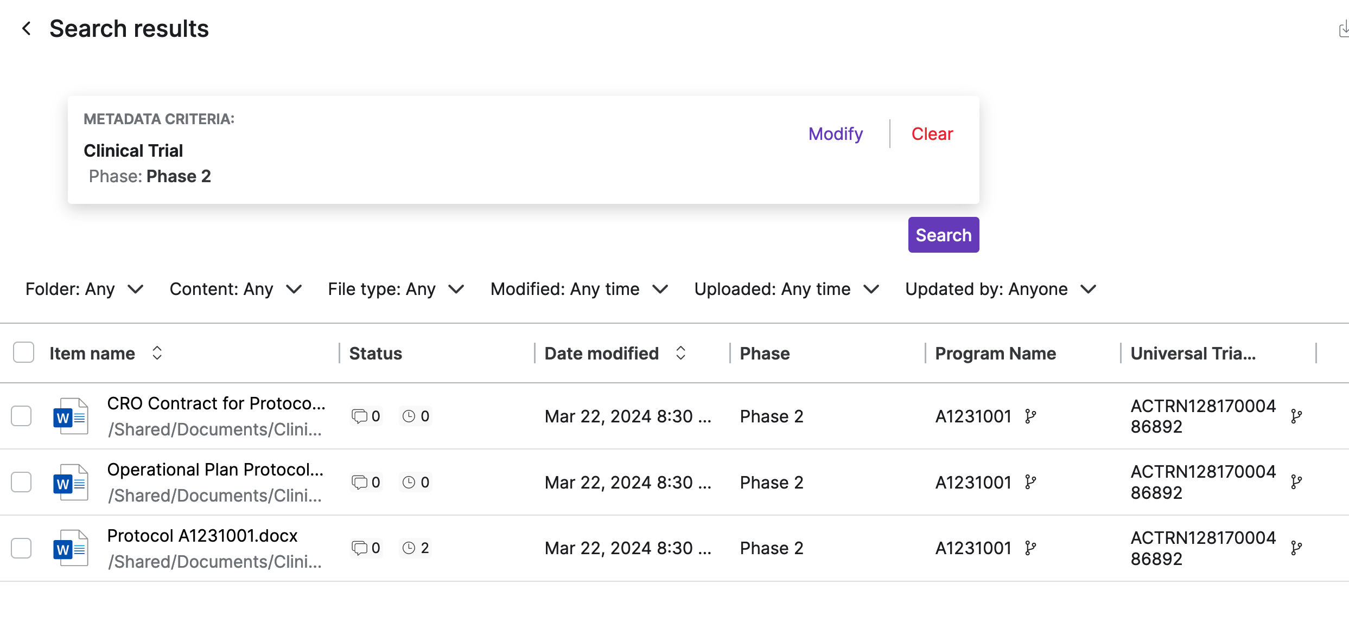Click cascade branch icon beside first A1231001
The image size is (1349, 642).
1030,416
